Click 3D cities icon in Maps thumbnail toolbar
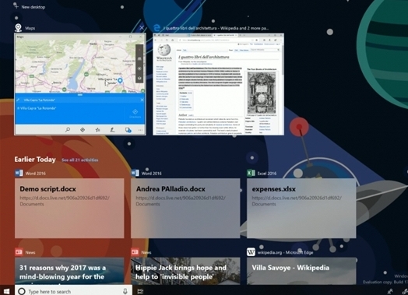This screenshot has height=295, width=408. (x=128, y=129)
